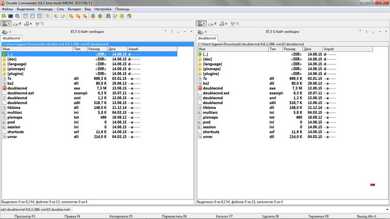390x219 pixels.
Task: Click unselect group minus icon
Action: 78,16
